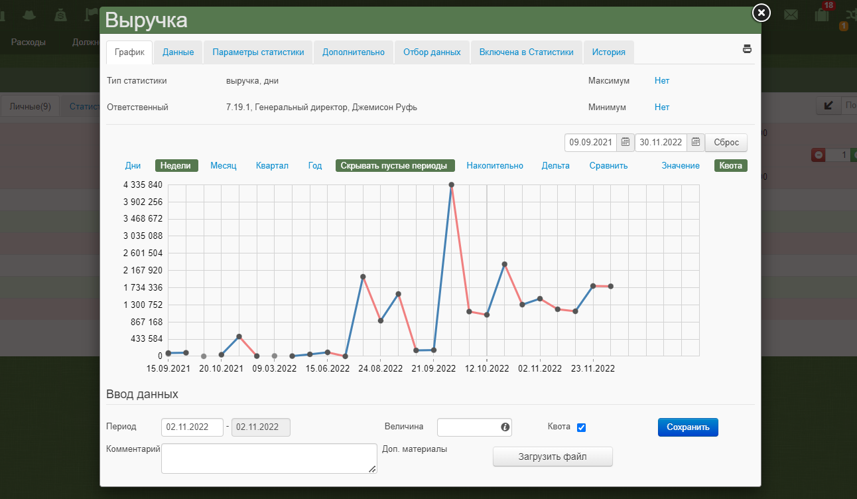Select the Дни period grouping

click(x=133, y=166)
